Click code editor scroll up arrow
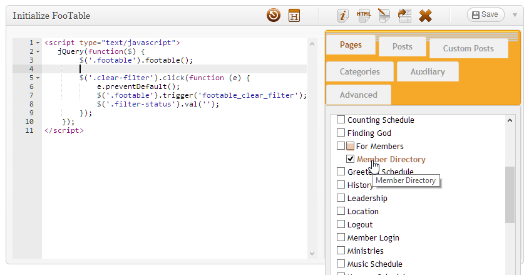Screen dimensions: 529x275 coord(312,44)
